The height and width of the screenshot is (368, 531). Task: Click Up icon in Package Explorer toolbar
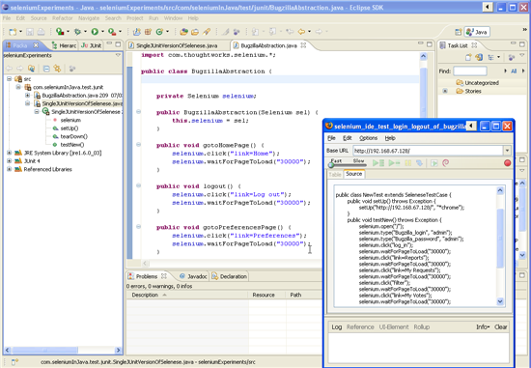pyautogui.click(x=31, y=69)
